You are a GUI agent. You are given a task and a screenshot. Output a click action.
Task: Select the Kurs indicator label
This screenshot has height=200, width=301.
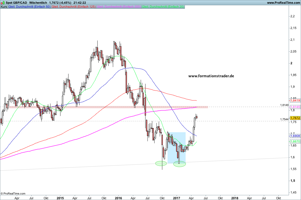point(4,7)
